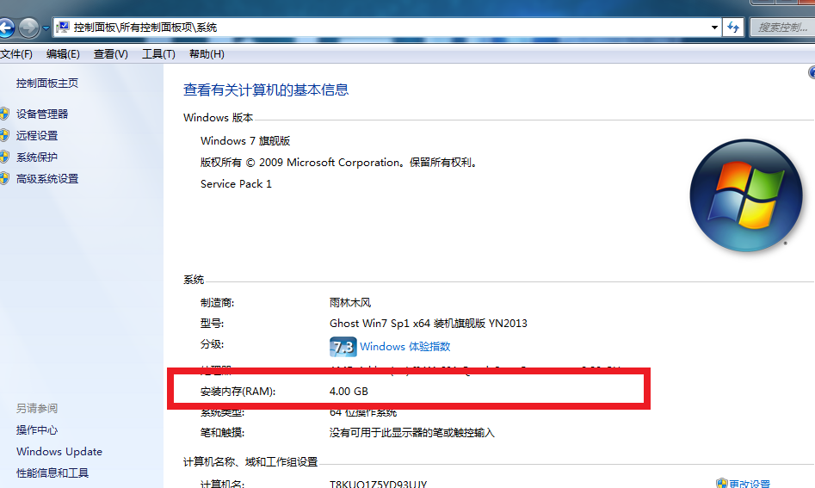
Task: Click shield icon next to 系统保护
Action: click(x=4, y=157)
